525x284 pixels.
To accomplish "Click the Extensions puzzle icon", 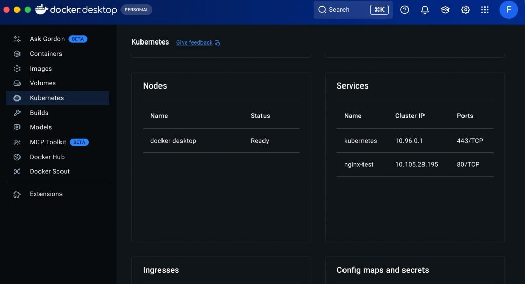I will (17, 194).
